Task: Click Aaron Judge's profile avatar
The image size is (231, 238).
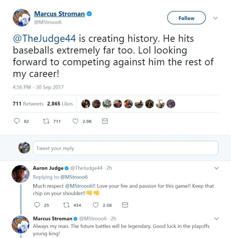Action: 21,174
